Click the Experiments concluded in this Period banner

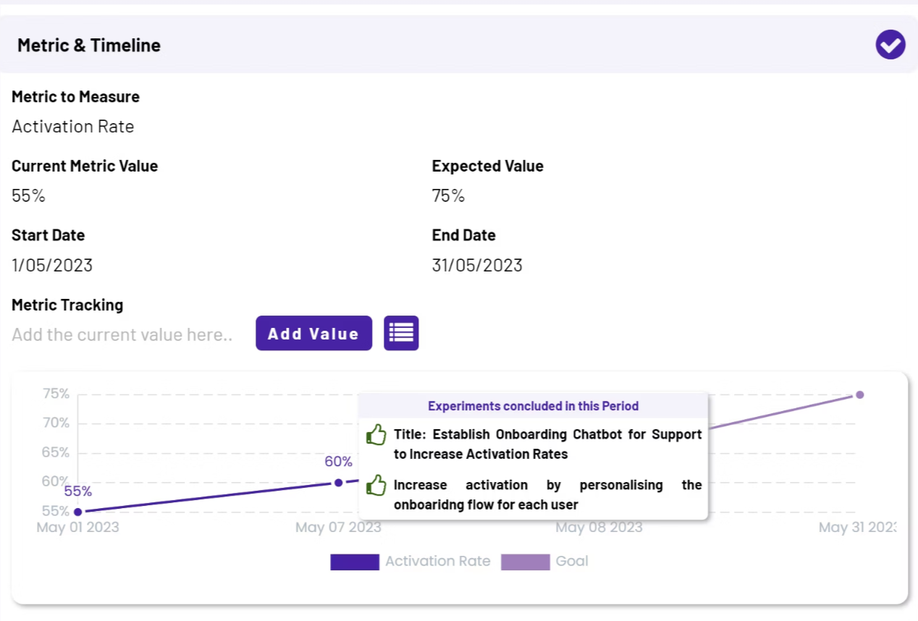point(533,406)
